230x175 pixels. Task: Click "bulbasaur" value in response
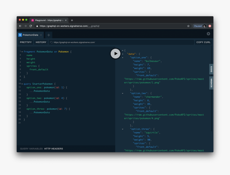coord(152,61)
